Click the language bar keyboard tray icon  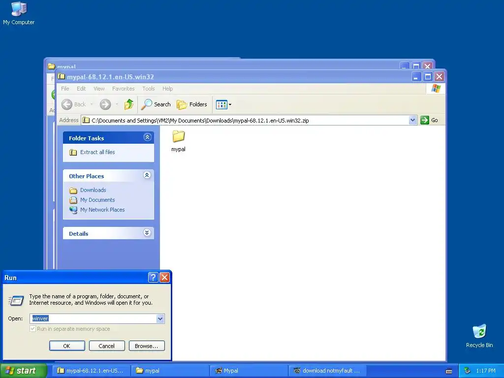(x=449, y=371)
